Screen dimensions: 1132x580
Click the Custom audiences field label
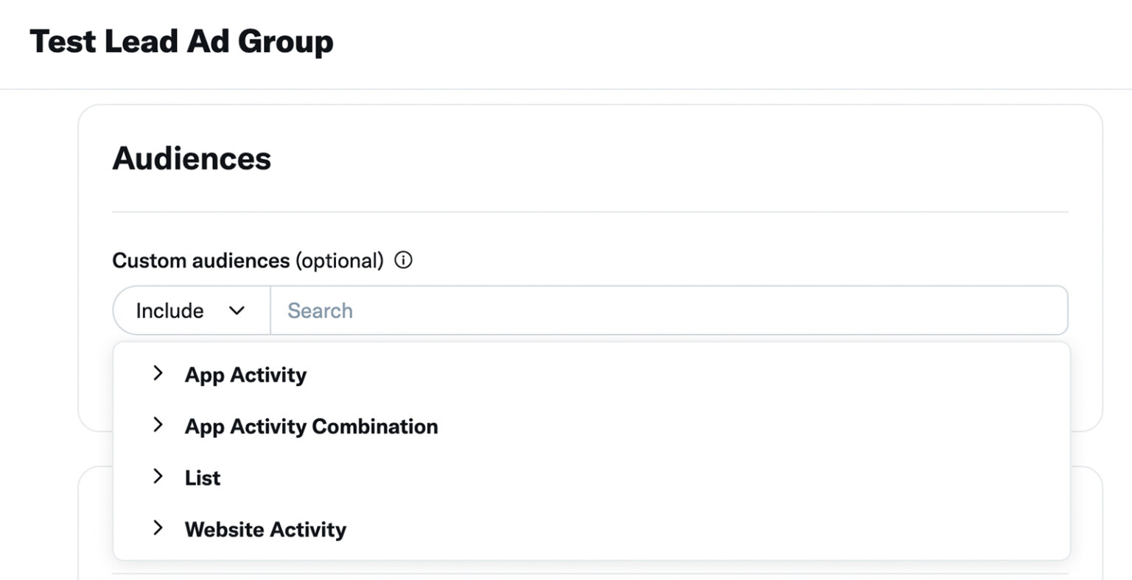coord(200,260)
